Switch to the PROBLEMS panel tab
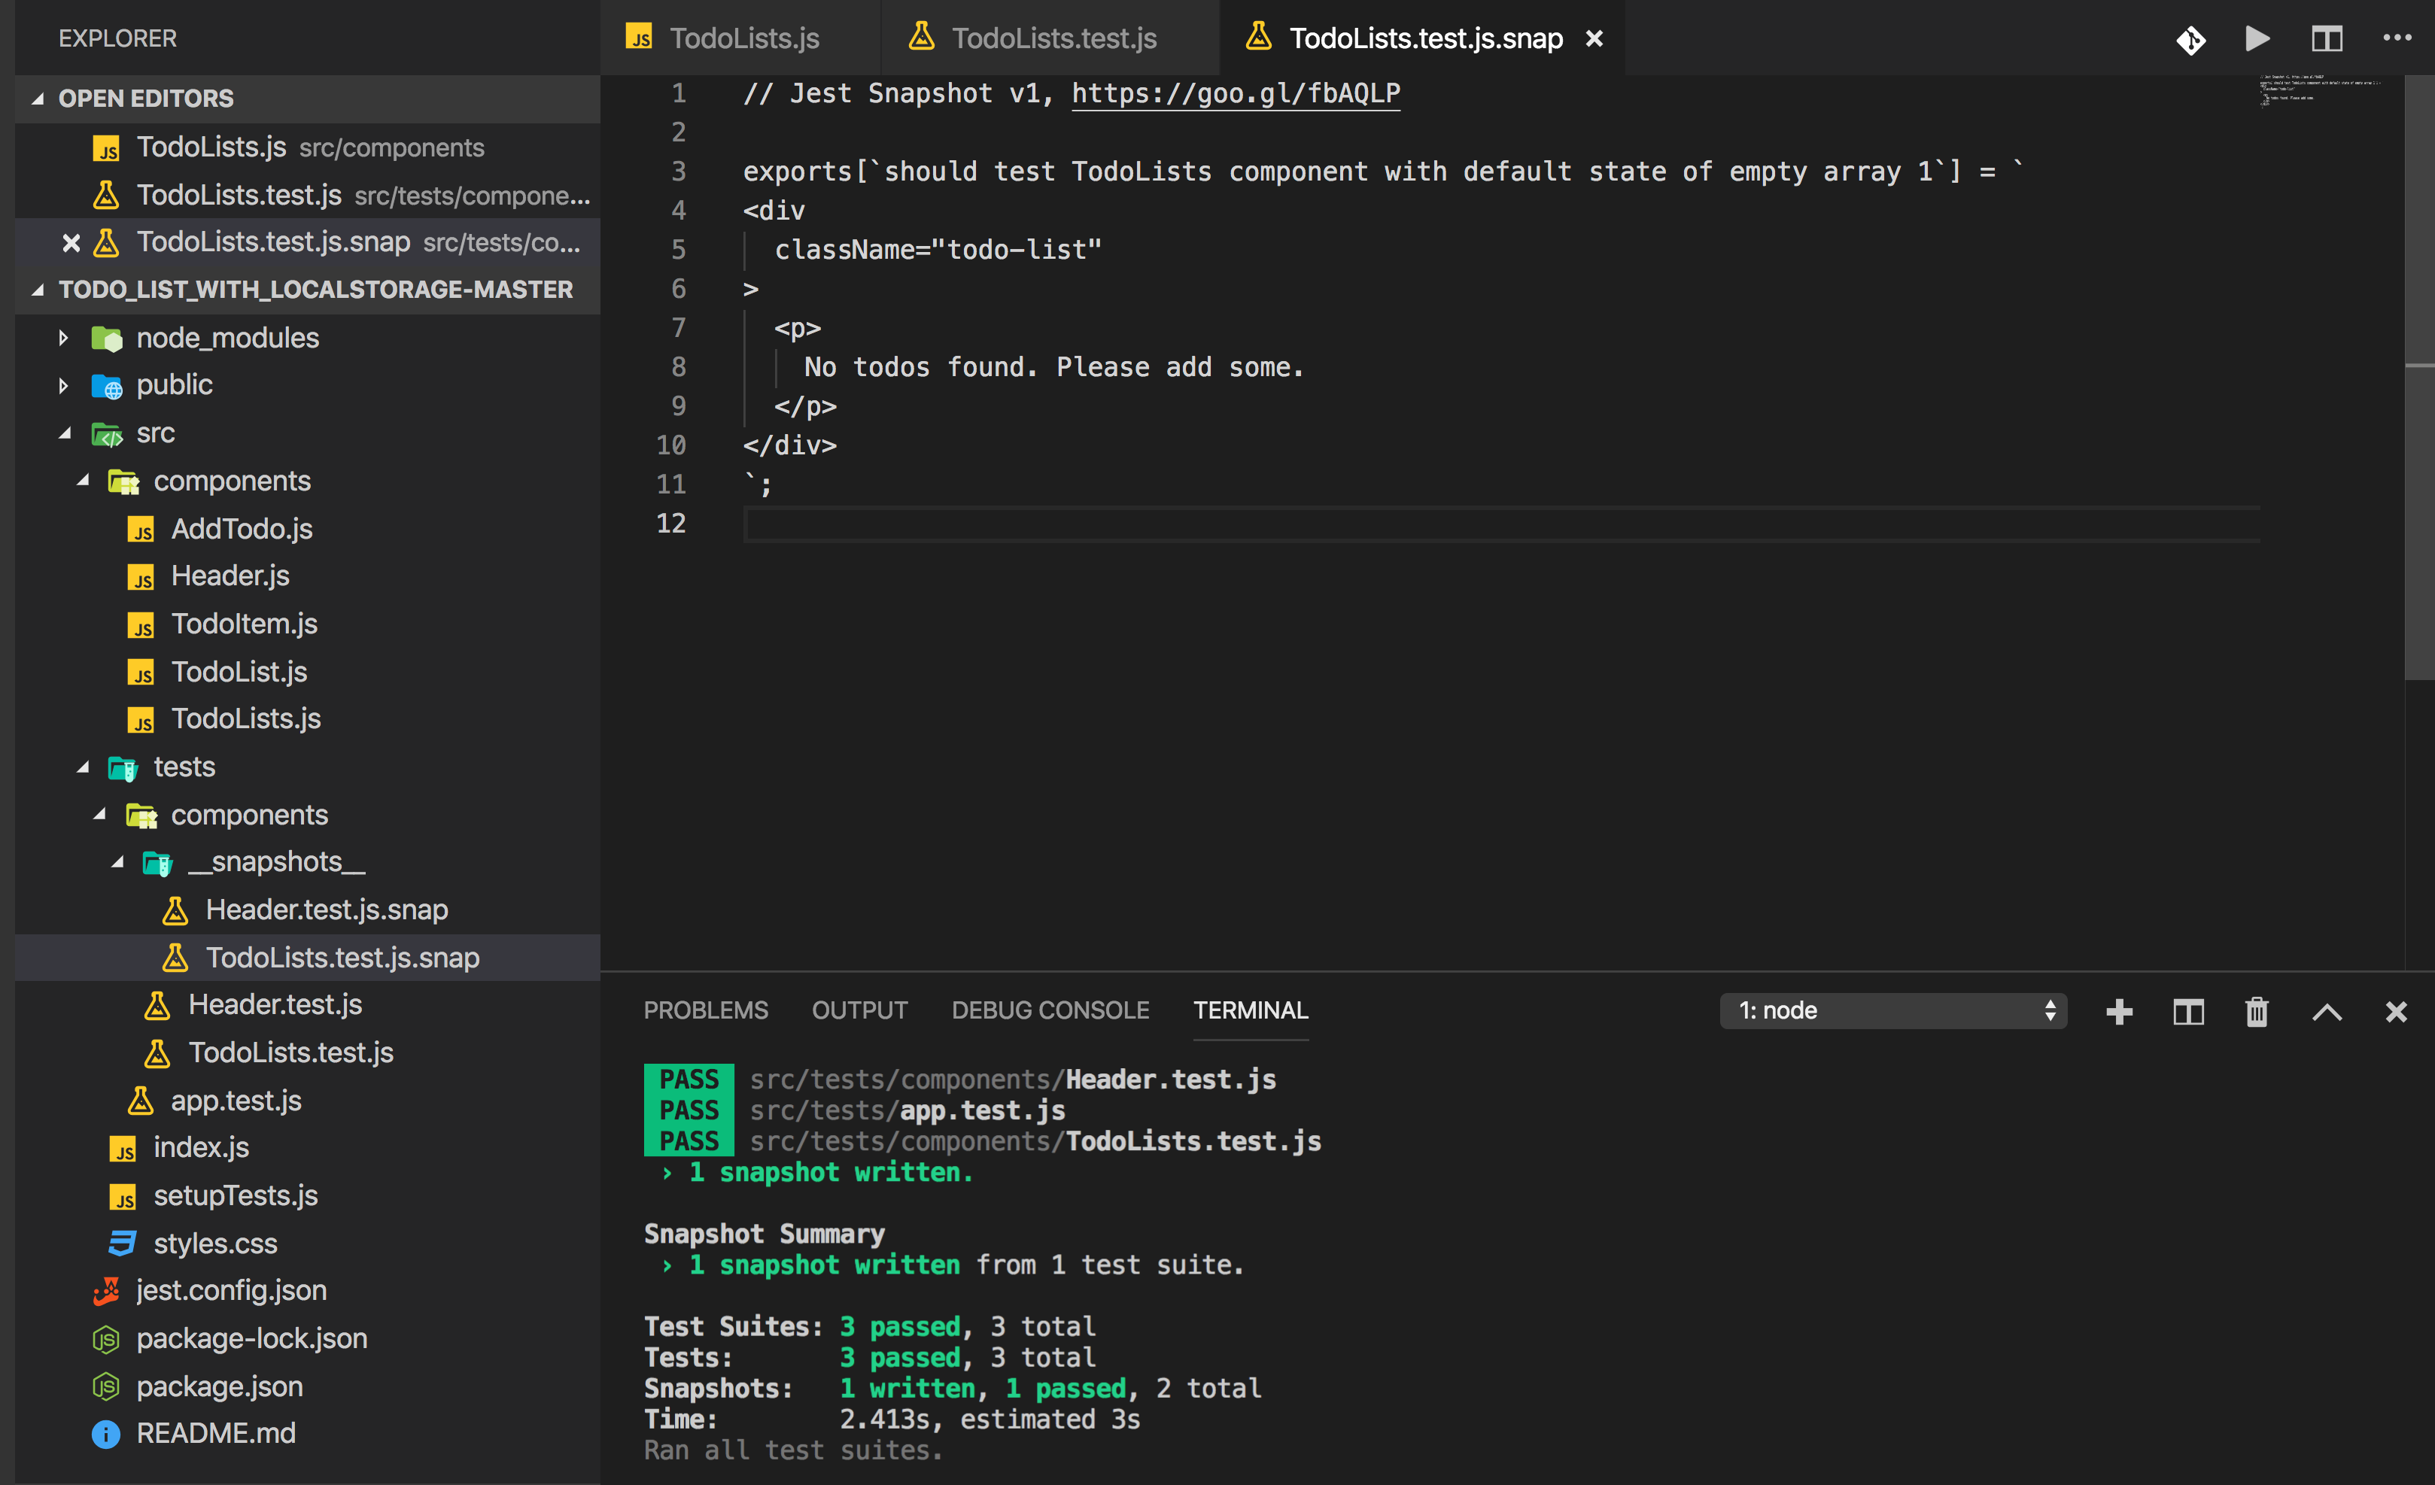This screenshot has height=1485, width=2435. [706, 1010]
